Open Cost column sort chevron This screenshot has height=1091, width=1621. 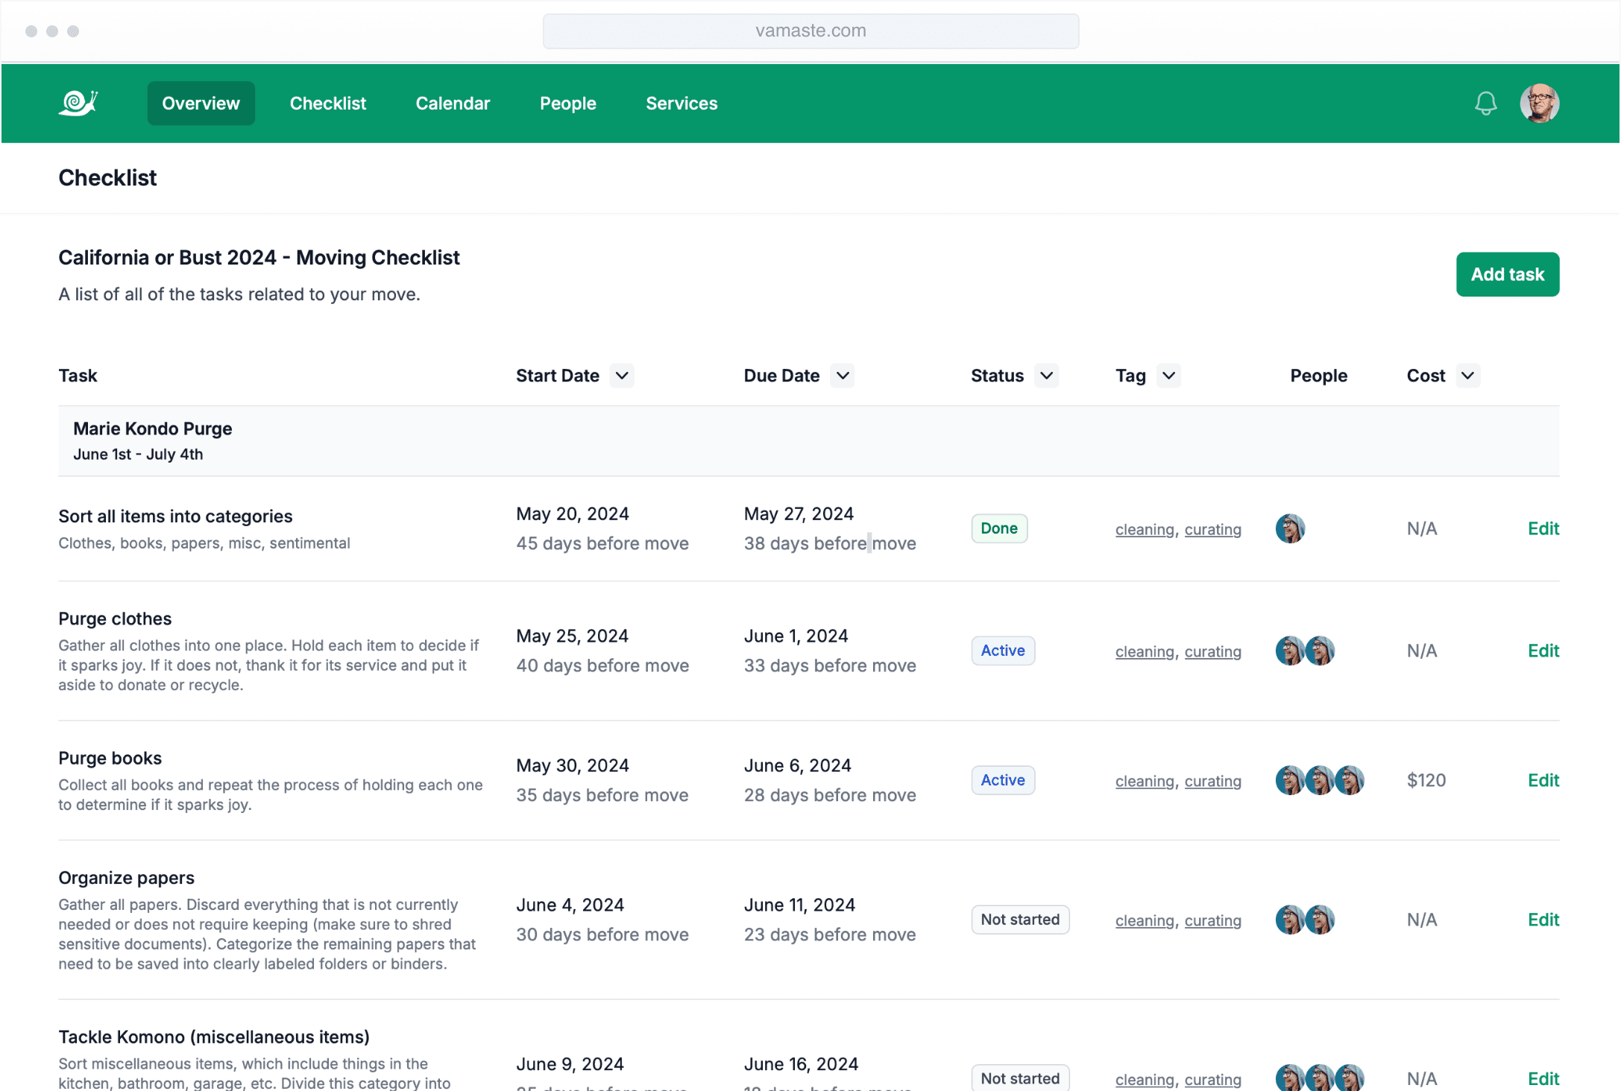tap(1467, 376)
